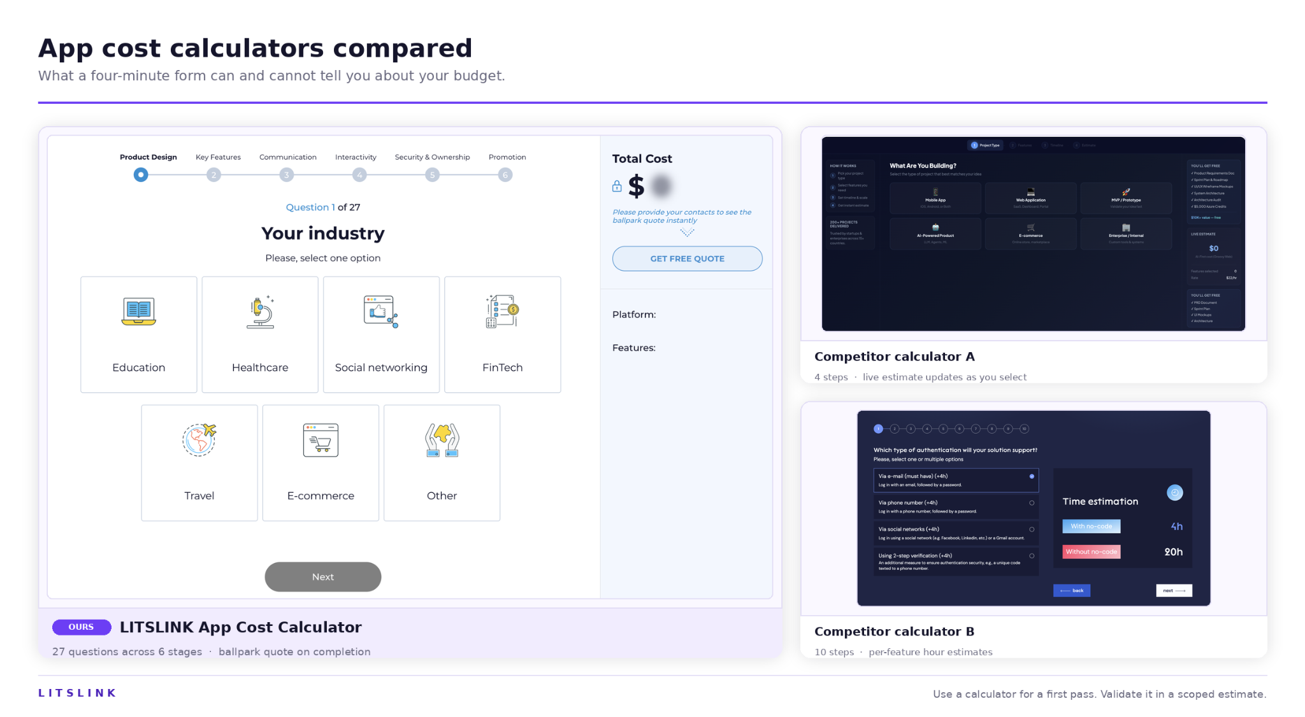Click step 1 circle in calculator B progress

point(878,429)
